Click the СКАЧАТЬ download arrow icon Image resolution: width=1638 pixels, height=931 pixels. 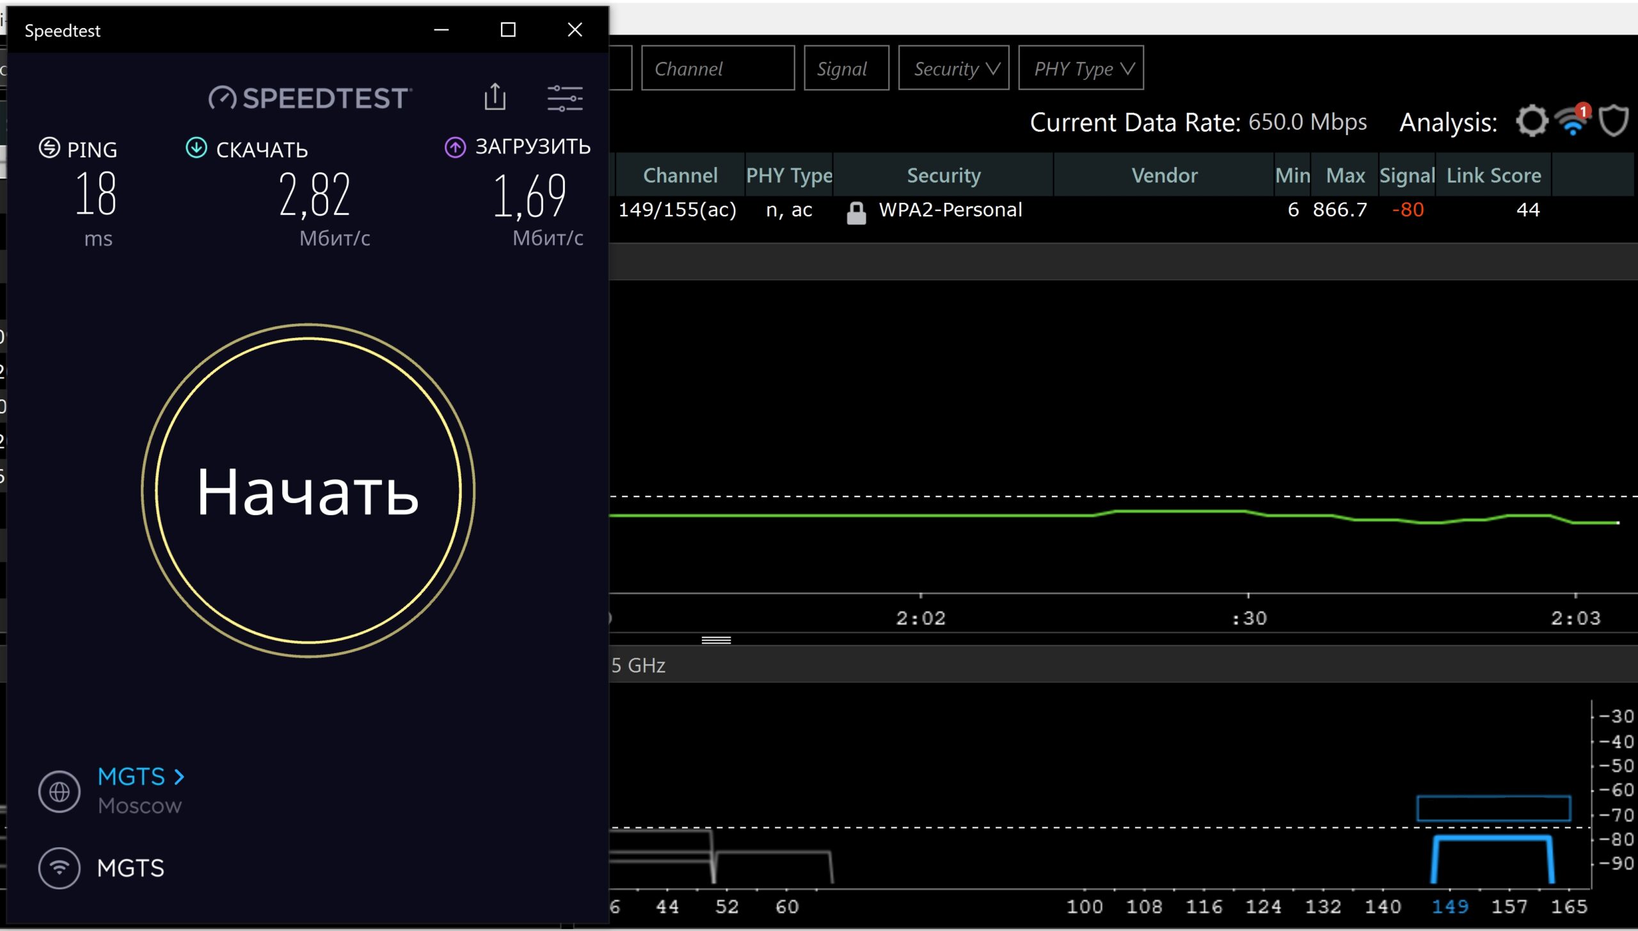pyautogui.click(x=196, y=148)
